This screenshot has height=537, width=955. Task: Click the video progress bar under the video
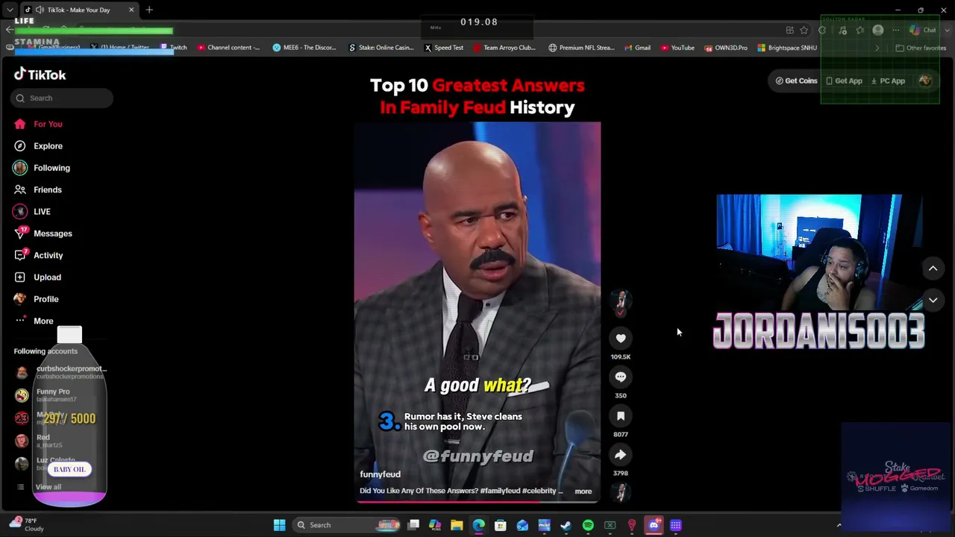[477, 501]
